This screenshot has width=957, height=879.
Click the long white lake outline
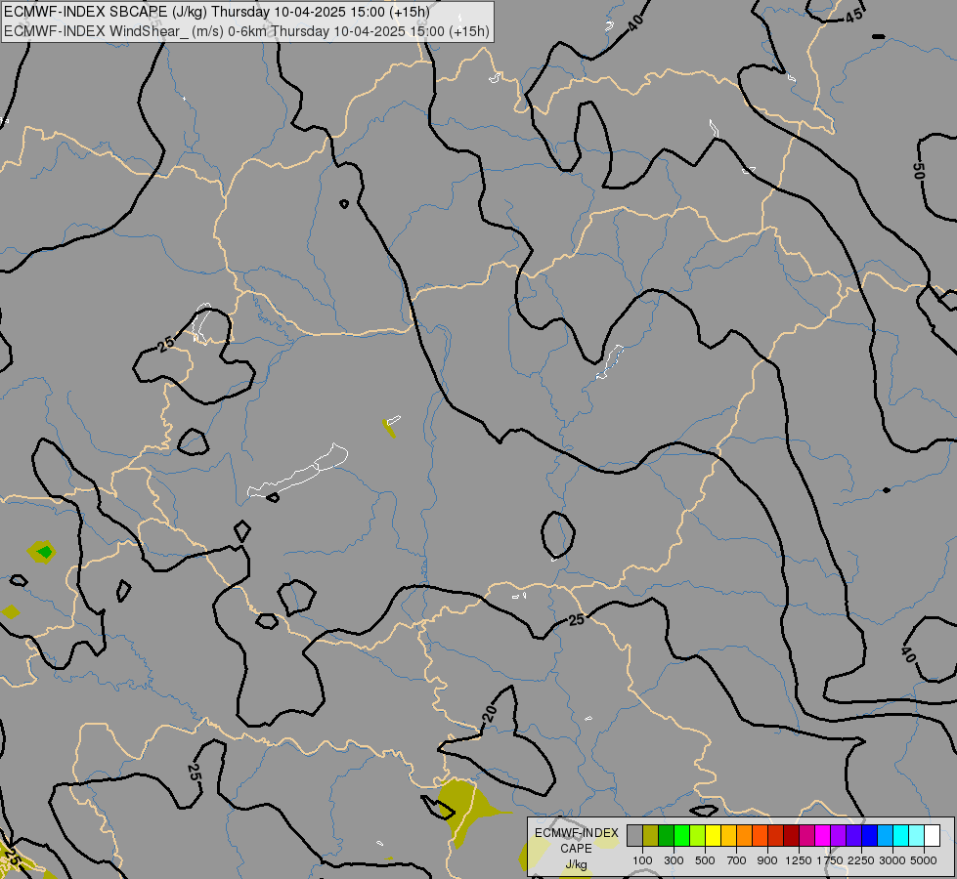point(298,471)
